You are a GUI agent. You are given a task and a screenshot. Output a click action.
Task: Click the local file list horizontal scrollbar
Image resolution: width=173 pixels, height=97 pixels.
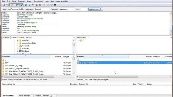(x=29, y=76)
